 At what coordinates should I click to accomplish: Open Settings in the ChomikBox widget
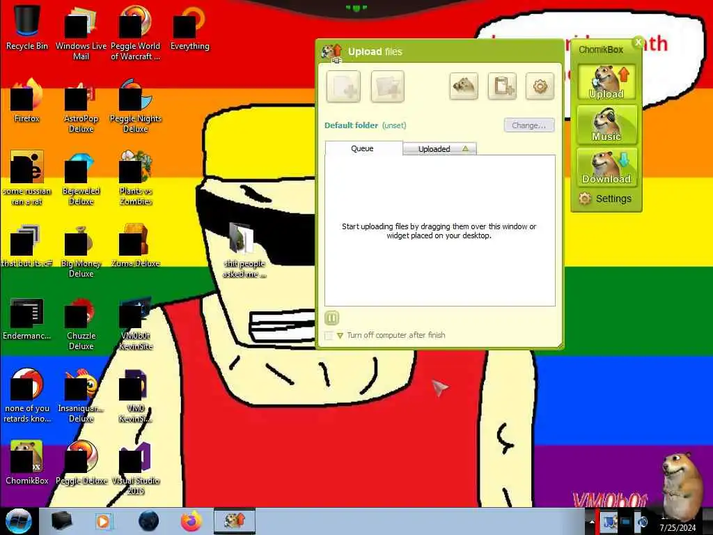coord(605,199)
